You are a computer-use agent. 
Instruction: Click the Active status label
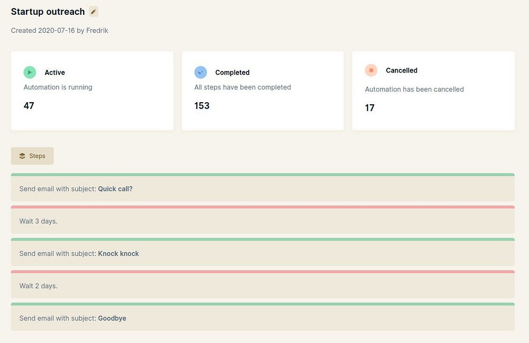point(54,73)
